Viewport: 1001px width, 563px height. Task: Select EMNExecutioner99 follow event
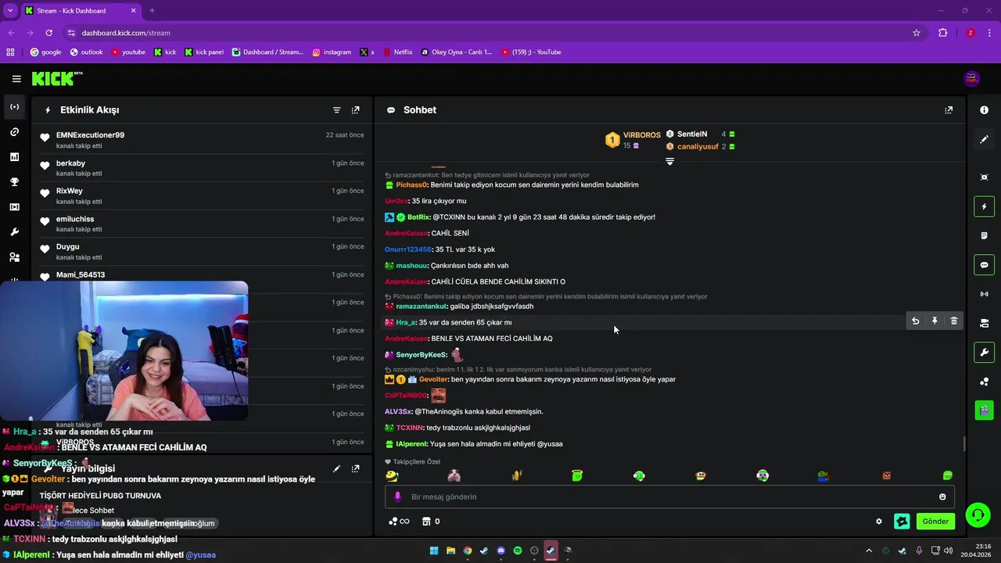tap(202, 140)
